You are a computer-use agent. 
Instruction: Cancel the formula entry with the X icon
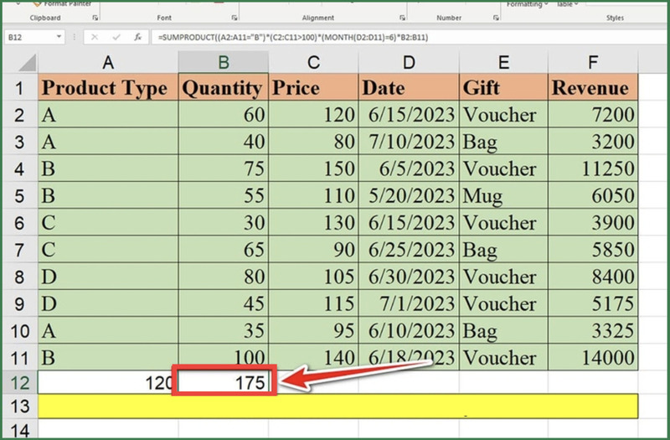pyautogui.click(x=96, y=37)
